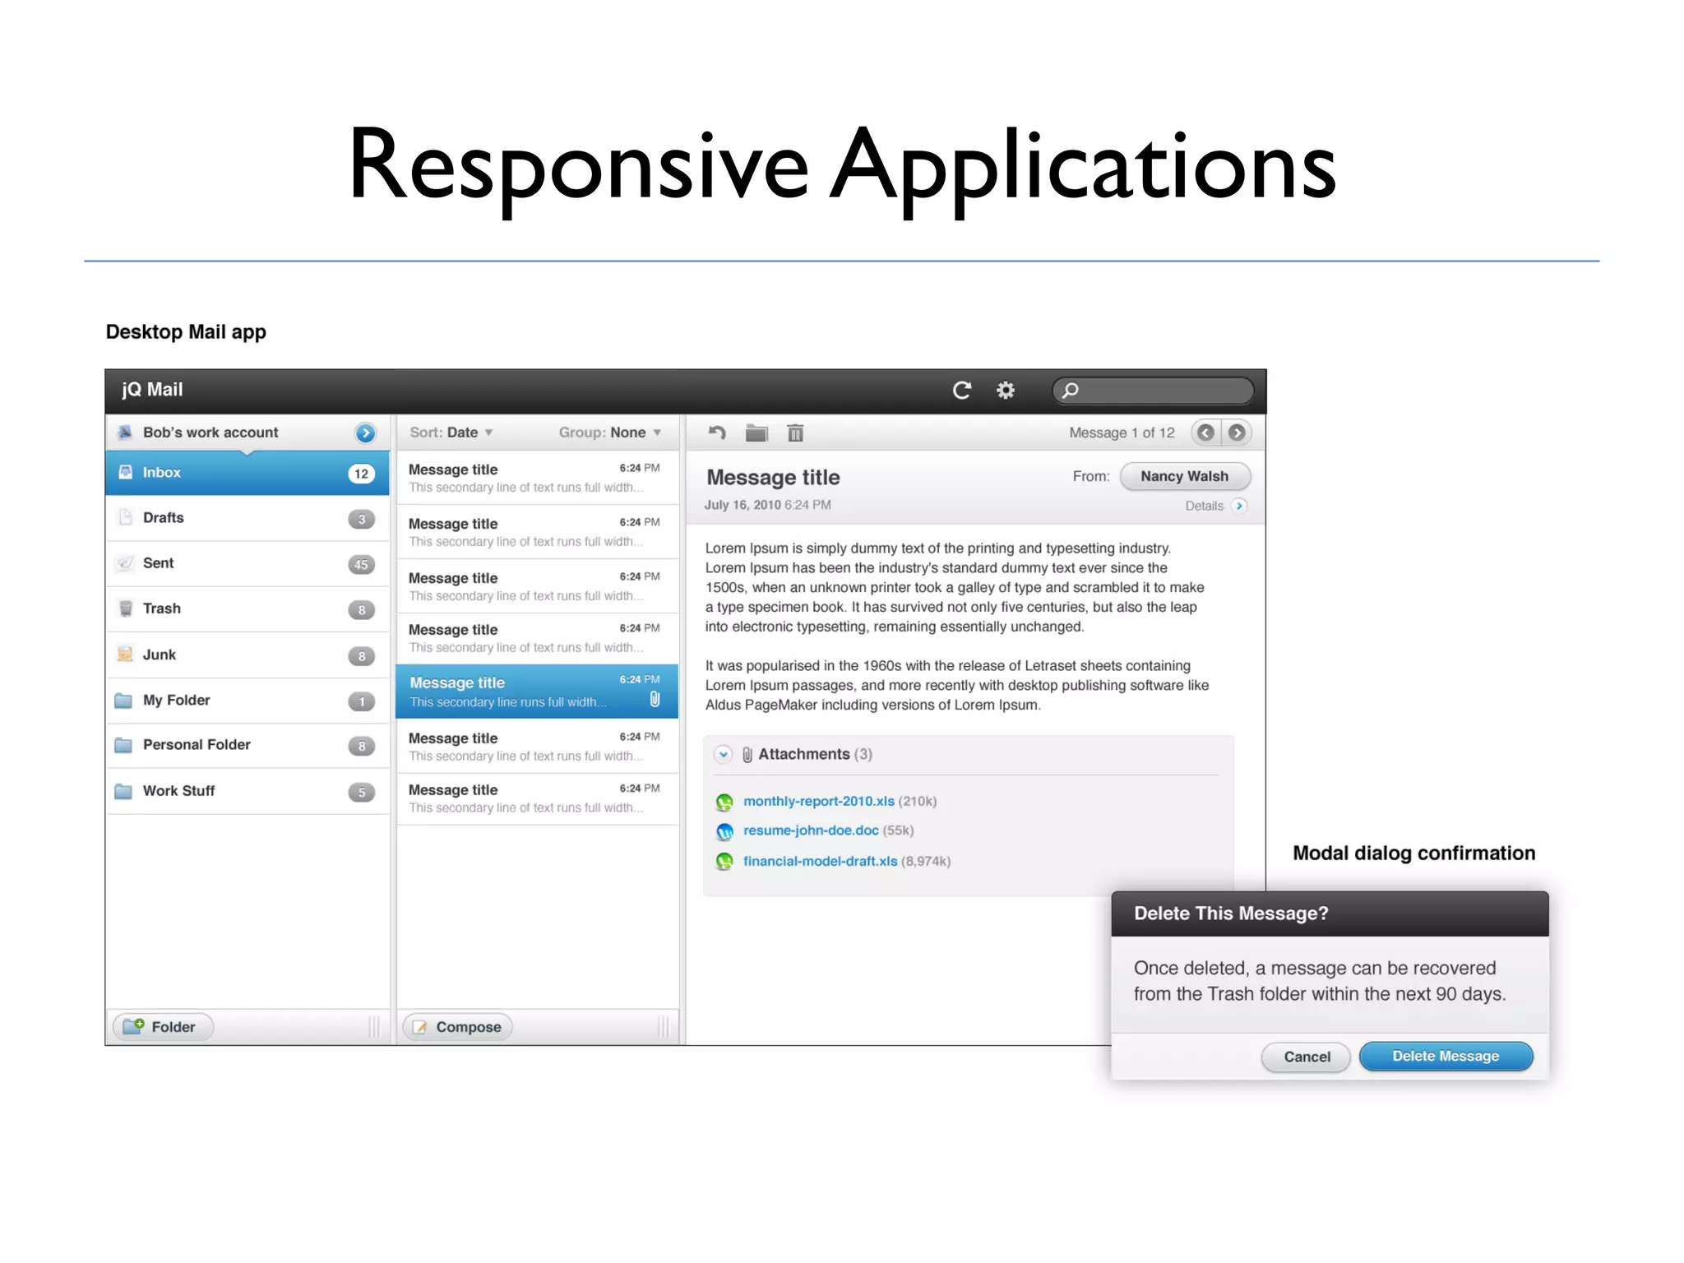
Task: Open settings gear in jQ Mail header
Action: (x=1005, y=390)
